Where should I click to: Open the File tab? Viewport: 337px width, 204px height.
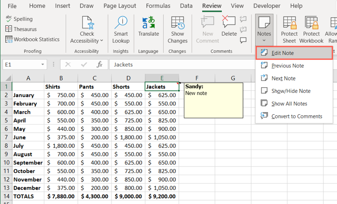pos(12,6)
